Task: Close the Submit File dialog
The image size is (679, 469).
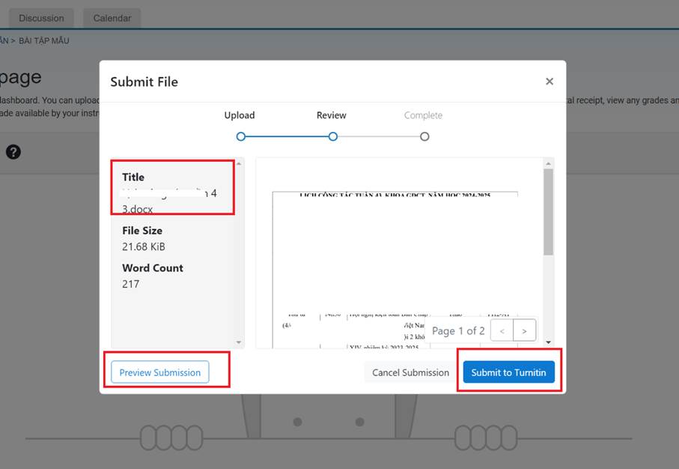Action: tap(549, 82)
